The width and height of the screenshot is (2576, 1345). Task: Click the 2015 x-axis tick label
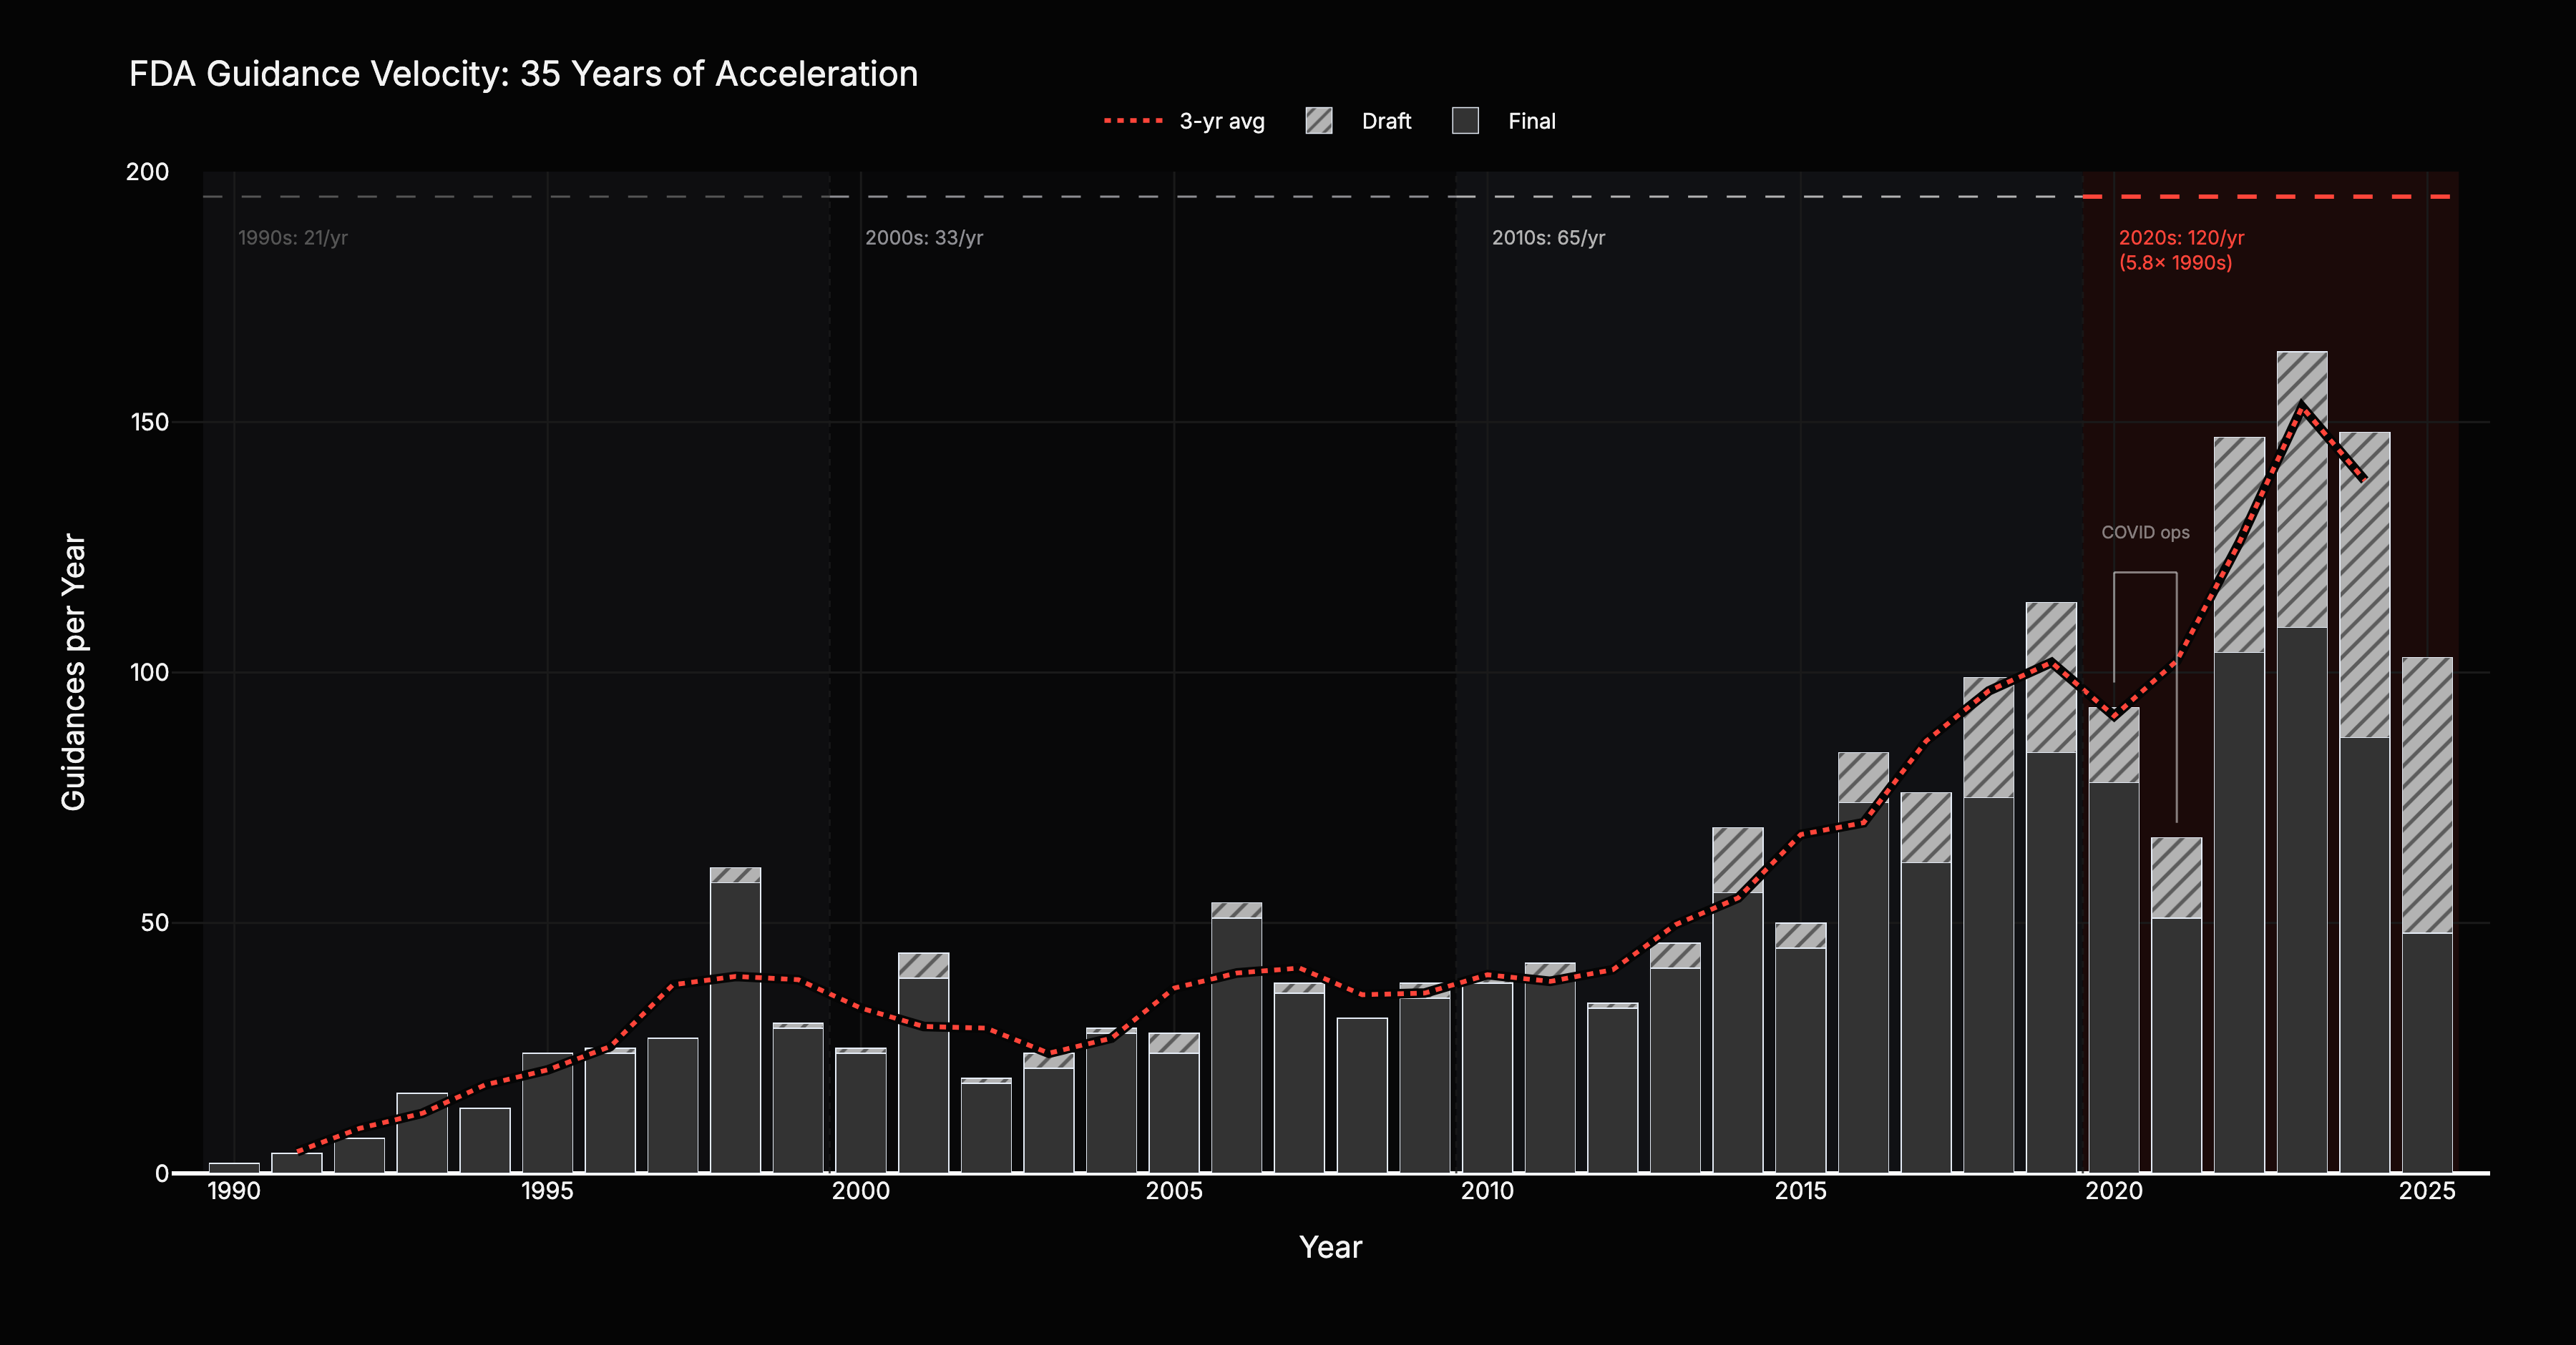pyautogui.click(x=1800, y=1191)
